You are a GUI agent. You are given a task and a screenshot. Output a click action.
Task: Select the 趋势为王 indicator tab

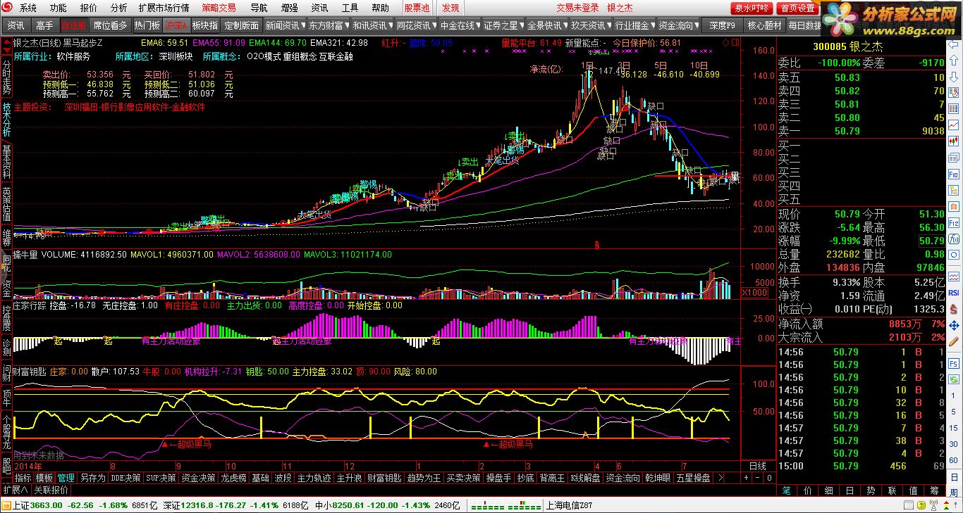tap(424, 478)
